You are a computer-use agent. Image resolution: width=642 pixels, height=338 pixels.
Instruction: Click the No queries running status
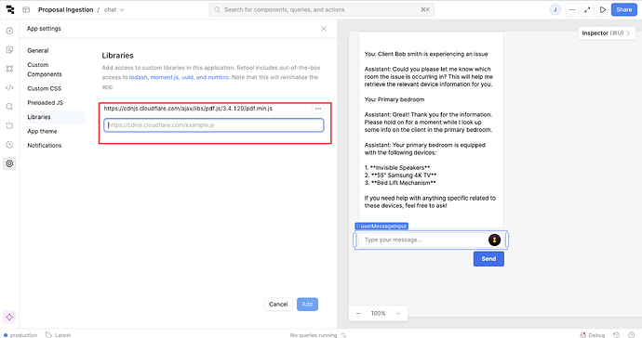point(314,334)
